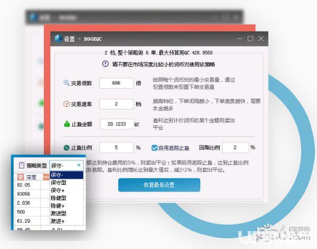Screen dimensions: 317x249
Task: Click the magnifier icon beside 交易倍数
Action: point(67,83)
